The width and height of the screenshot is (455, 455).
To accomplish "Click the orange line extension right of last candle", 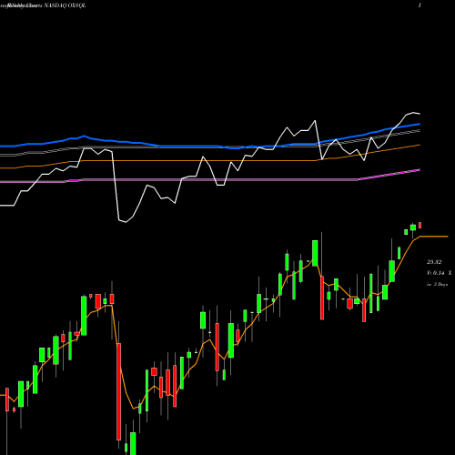I will pyautogui.click(x=434, y=236).
